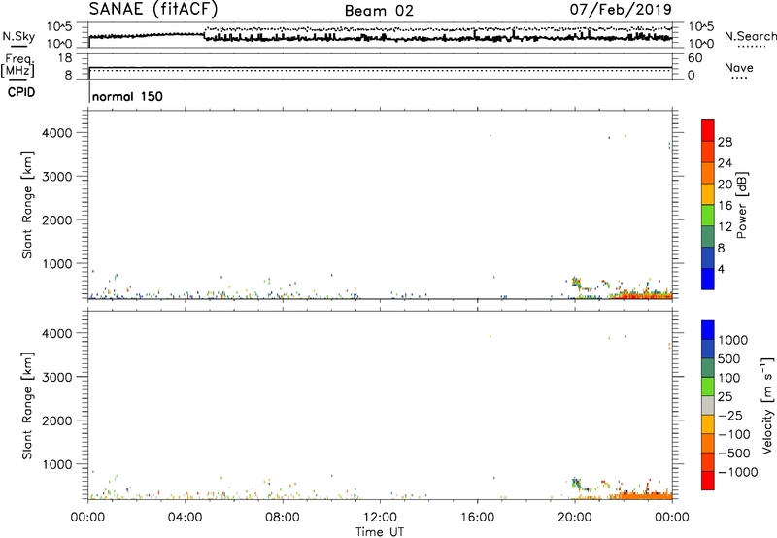The height and width of the screenshot is (538, 777).
Task: Click the 2000 tick in the power panel
Action: coord(57,219)
